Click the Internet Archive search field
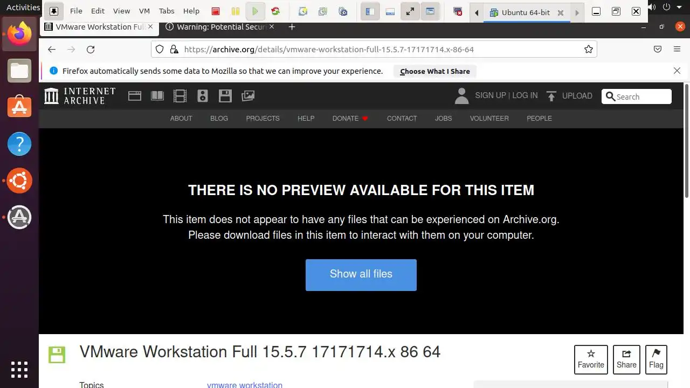Image resolution: width=690 pixels, height=388 pixels. point(637,96)
